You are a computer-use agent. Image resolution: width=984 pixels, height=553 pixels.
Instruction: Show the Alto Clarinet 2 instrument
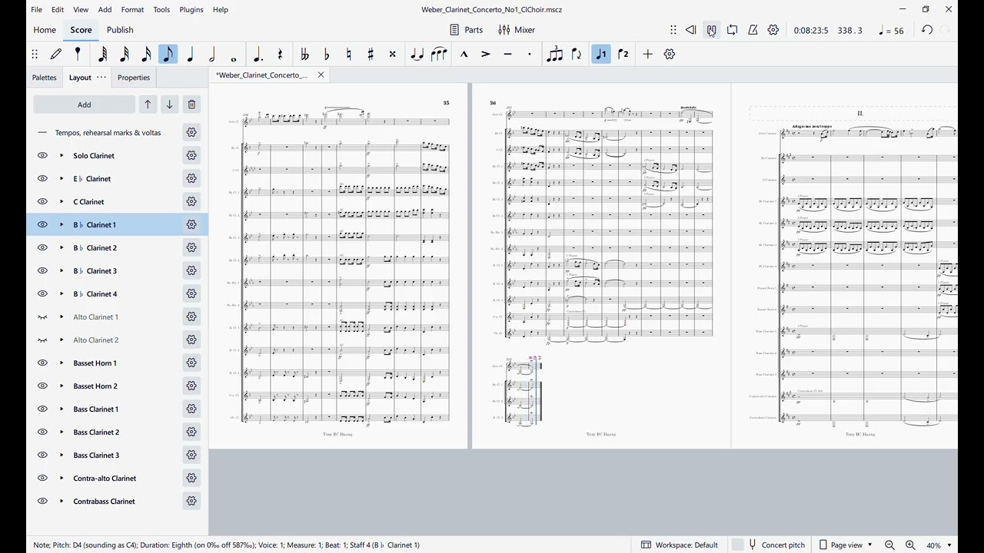(x=42, y=339)
